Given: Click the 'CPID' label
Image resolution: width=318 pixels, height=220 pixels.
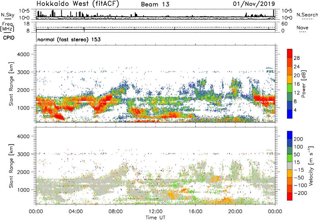Looking at the screenshot, I should (9, 38).
